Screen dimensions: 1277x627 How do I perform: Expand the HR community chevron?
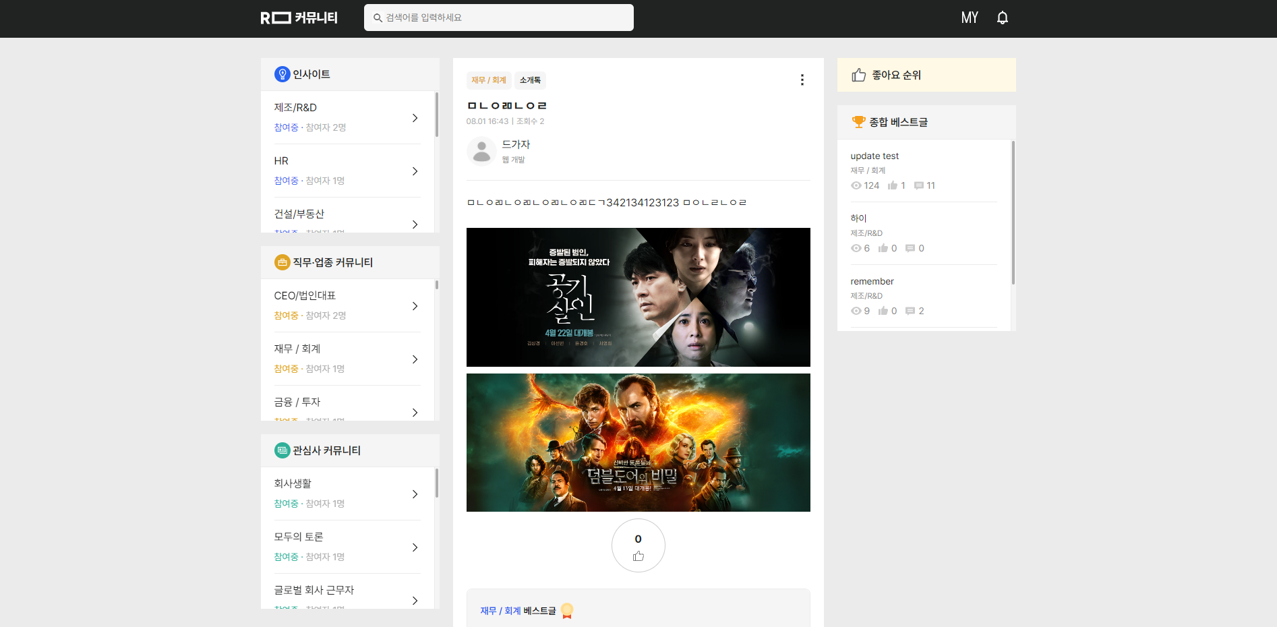coord(415,171)
